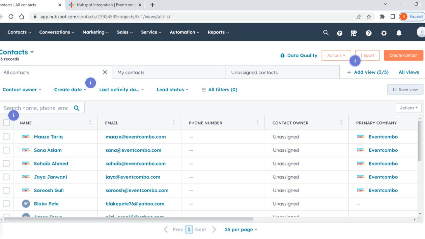Tick the checkbox next to Sohaib Ahmed
The height and width of the screenshot is (239, 425).
coord(6,163)
